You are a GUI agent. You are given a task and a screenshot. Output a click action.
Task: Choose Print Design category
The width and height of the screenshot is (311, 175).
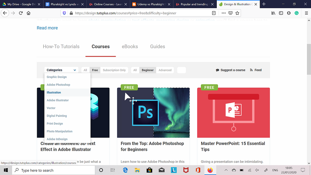(x=67, y=123)
